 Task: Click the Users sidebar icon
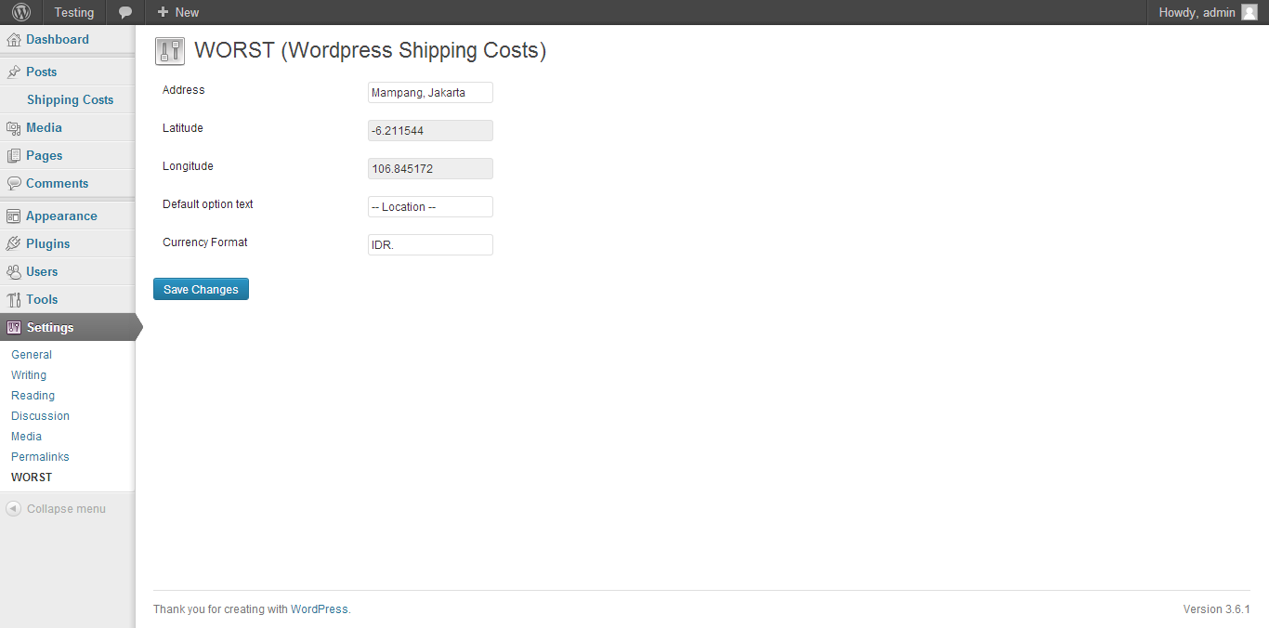click(14, 272)
